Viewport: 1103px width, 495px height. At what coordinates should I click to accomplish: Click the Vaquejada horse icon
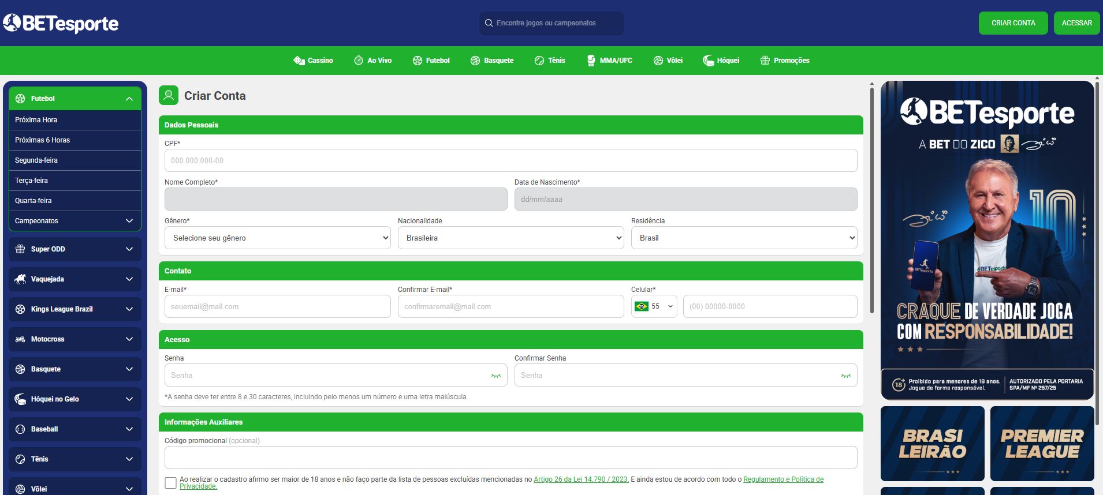20,279
